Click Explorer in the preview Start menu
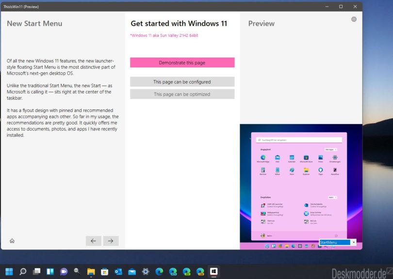This screenshot has height=279, width=393. click(305, 171)
